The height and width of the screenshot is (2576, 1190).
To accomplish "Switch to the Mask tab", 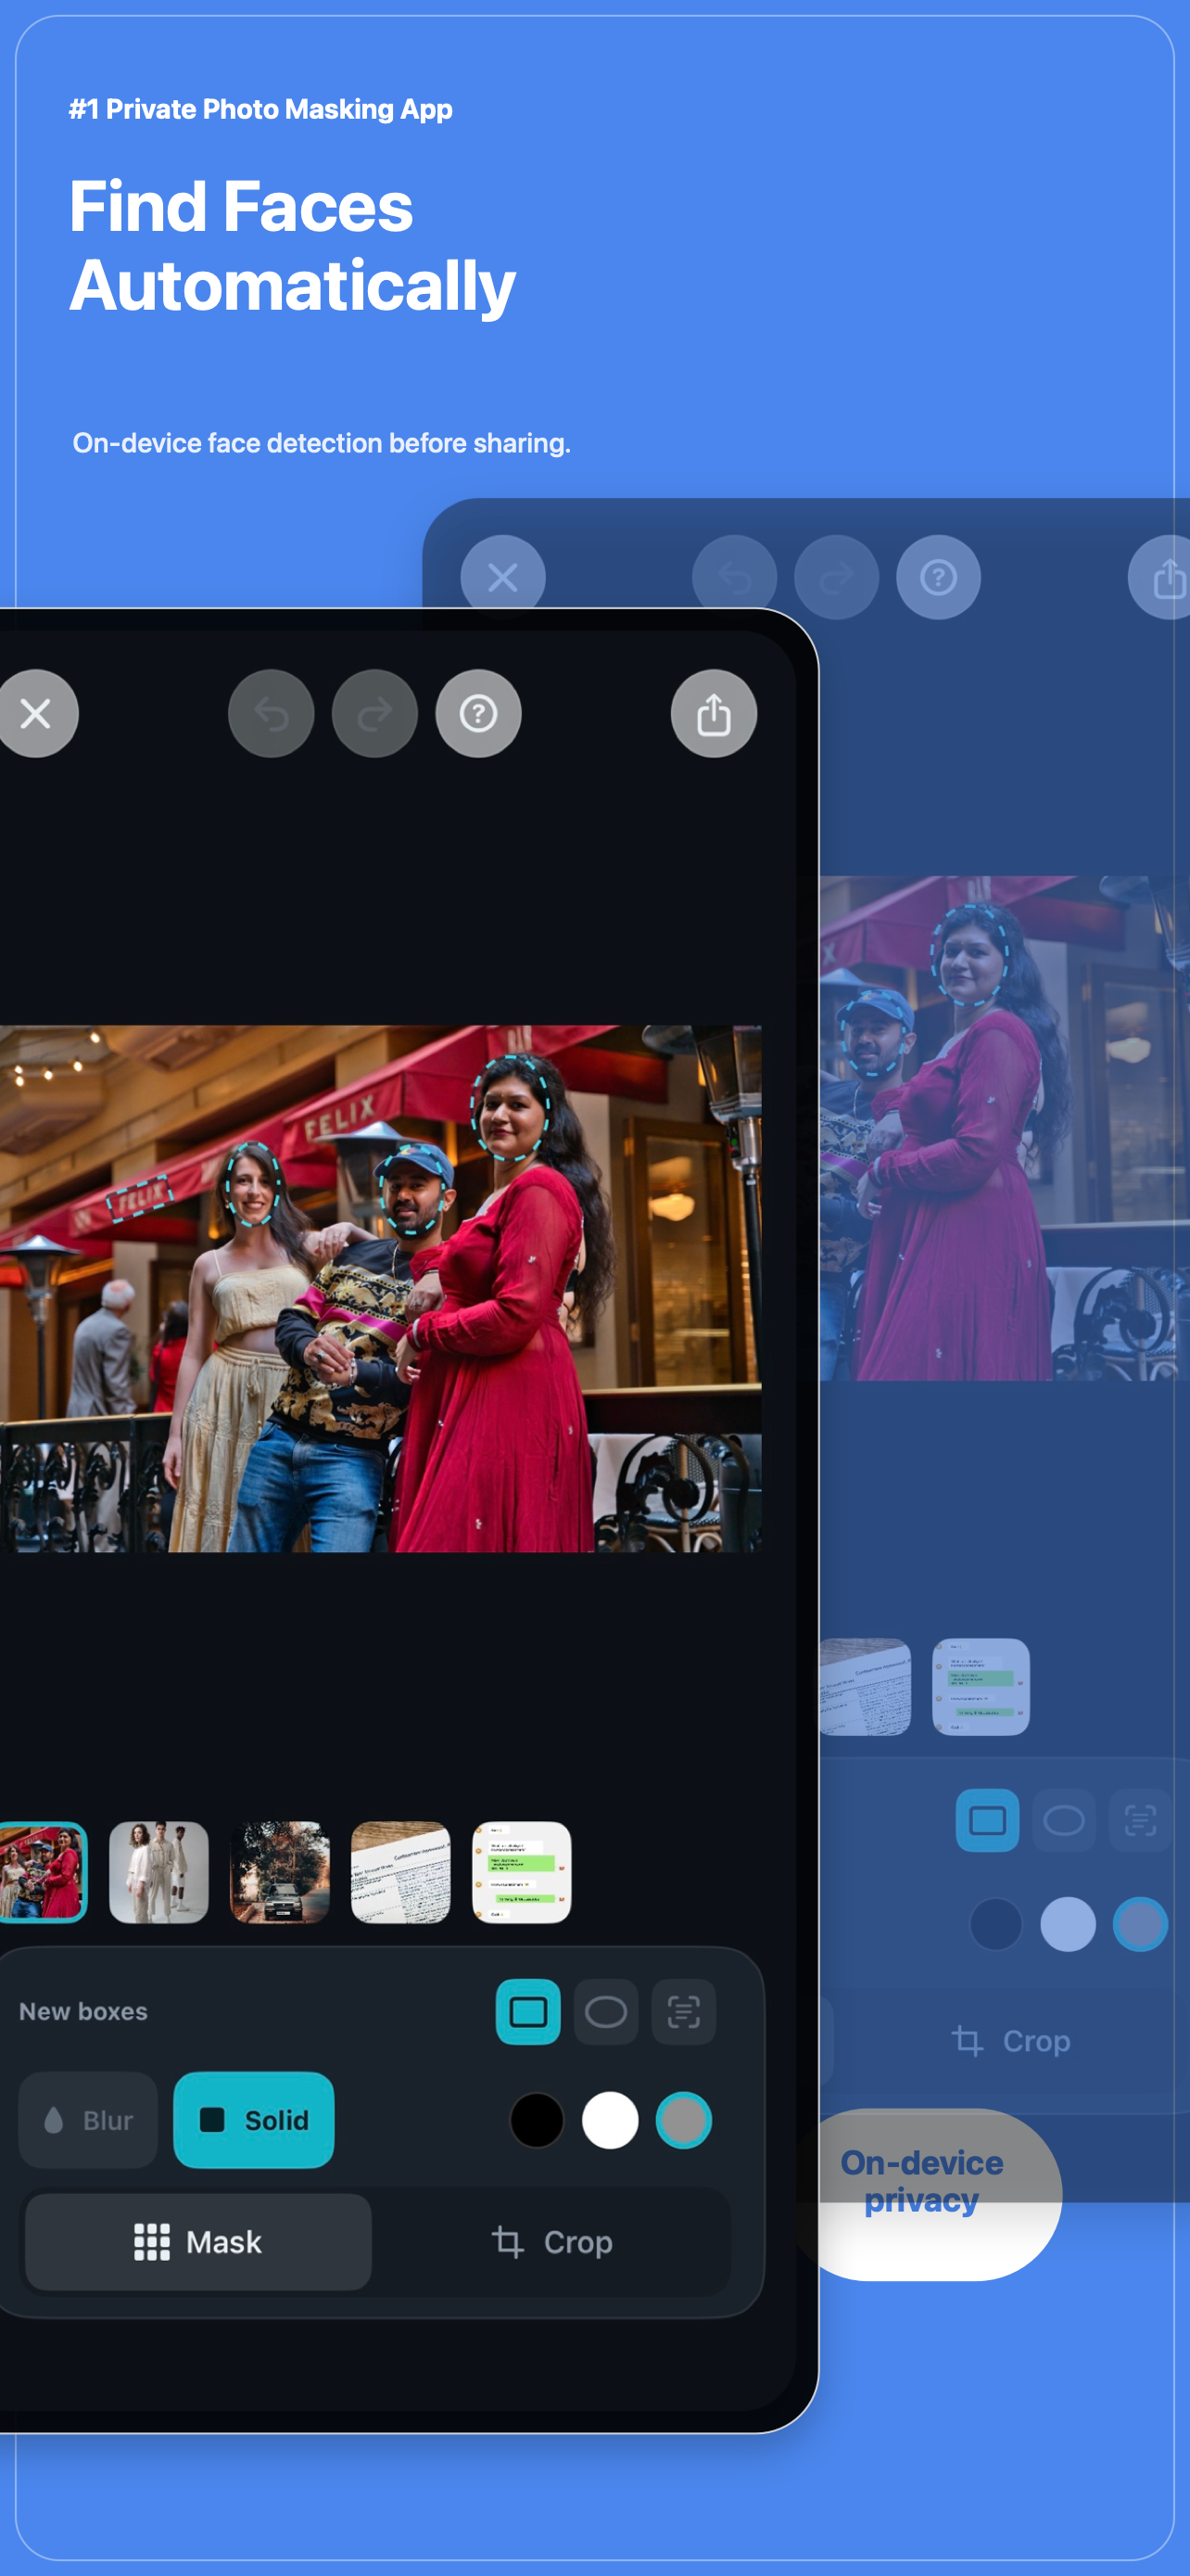I will [x=197, y=2242].
